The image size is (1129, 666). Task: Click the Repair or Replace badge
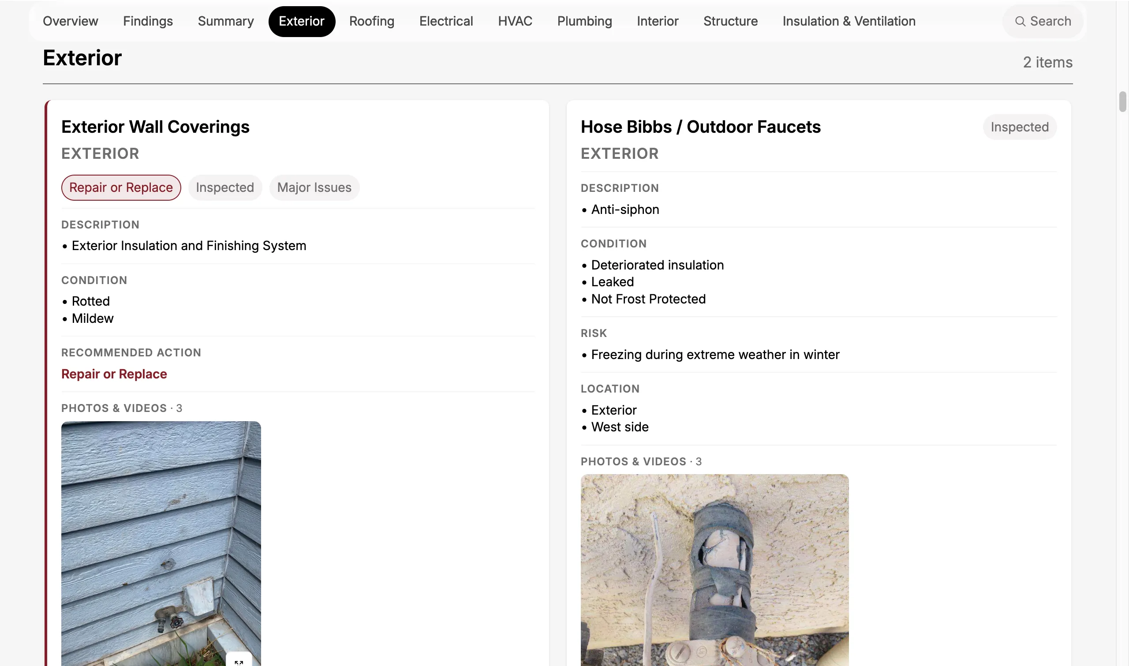121,187
